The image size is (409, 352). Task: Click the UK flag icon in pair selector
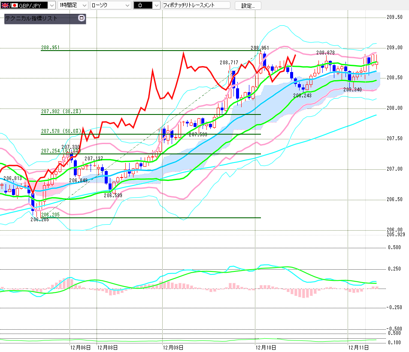tap(4, 6)
